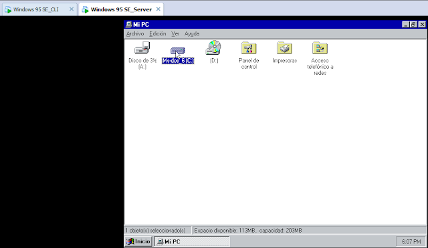Open the Ayuda menu

192,34
